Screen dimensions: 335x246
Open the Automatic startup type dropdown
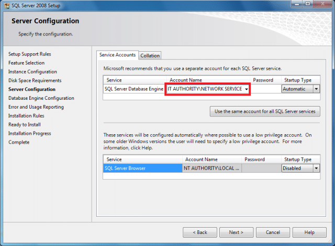tap(316, 89)
